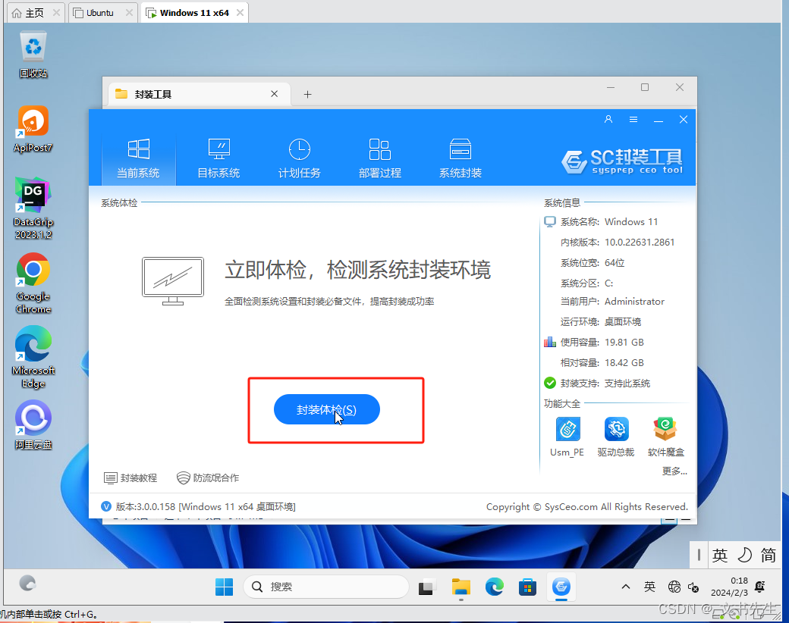Image resolution: width=789 pixels, height=623 pixels.
Task: Launch the 驱动总裁 icon
Action: 616,437
